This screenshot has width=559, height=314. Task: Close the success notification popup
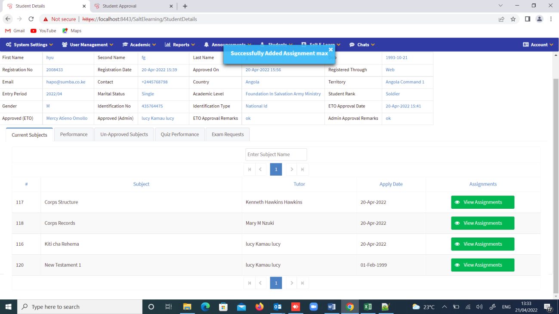pos(330,49)
